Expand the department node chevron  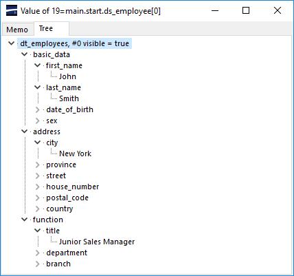(38, 253)
